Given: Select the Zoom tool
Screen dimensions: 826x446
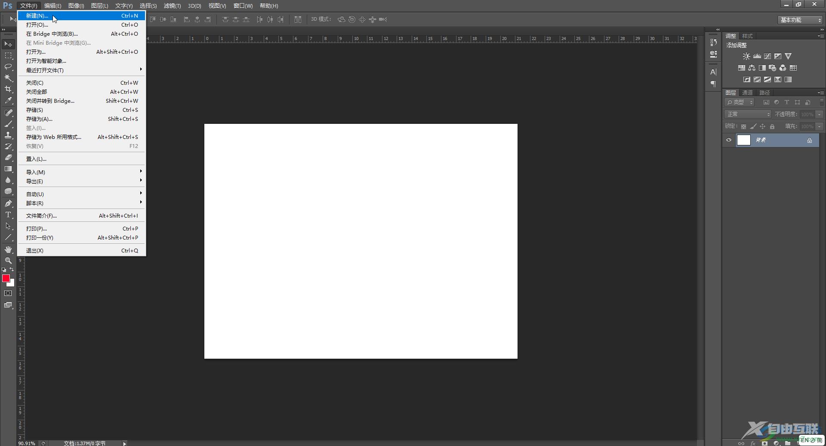Looking at the screenshot, I should (x=8, y=261).
